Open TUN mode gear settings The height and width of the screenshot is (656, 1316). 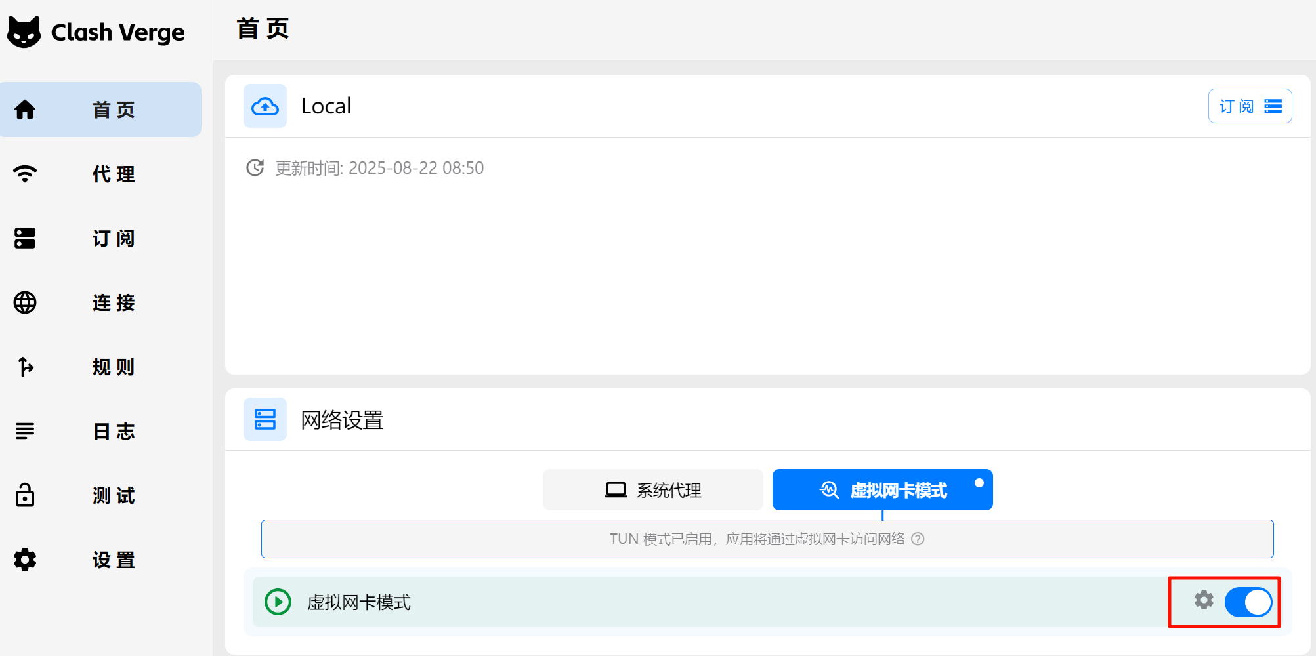pos(1203,600)
